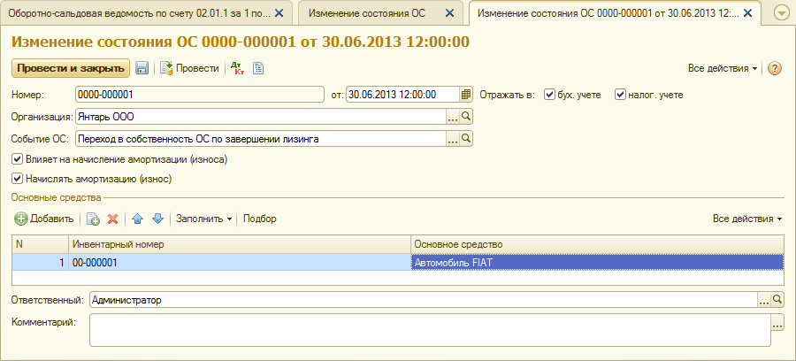The image size is (796, 361).
Task: Click the document report icon in toolbar
Action: click(259, 68)
